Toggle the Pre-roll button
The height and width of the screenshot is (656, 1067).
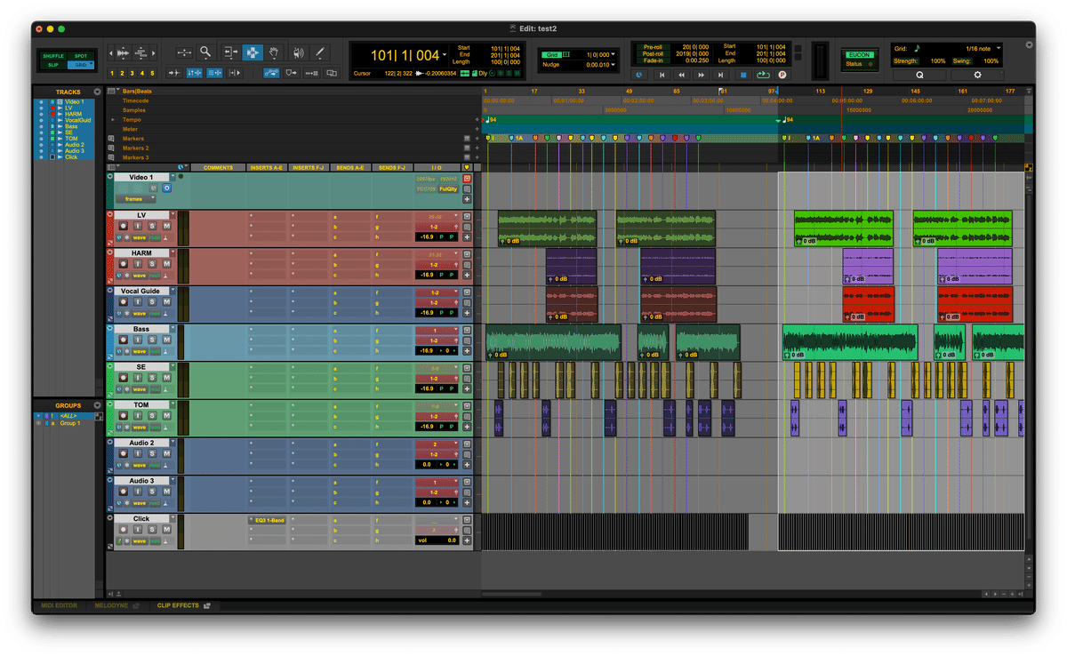[654, 46]
